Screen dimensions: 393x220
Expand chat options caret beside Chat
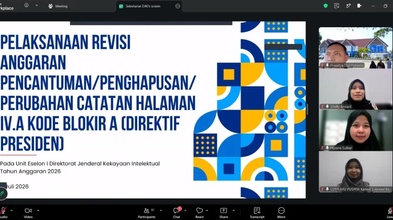click(185, 211)
